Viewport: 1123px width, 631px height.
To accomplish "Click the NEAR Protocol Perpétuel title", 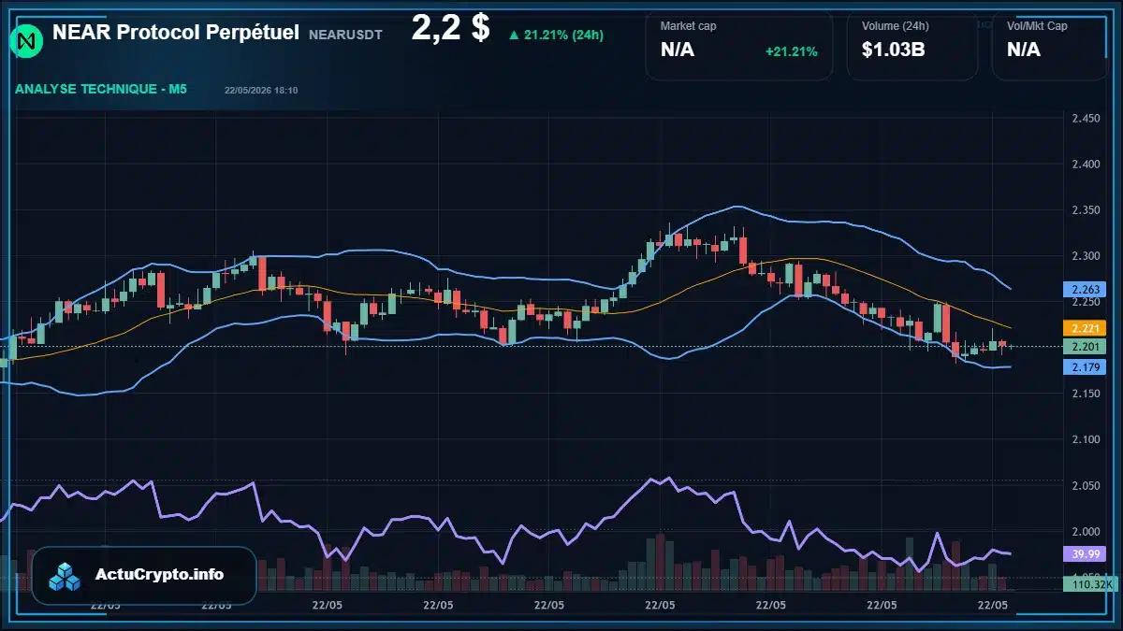I will pyautogui.click(x=176, y=32).
